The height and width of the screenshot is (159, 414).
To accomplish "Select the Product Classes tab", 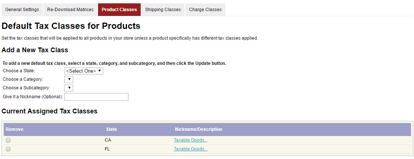I will (119, 10).
